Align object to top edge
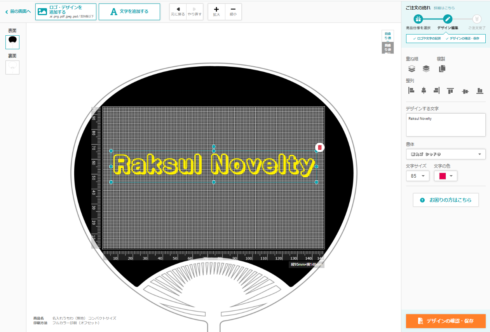This screenshot has width=490, height=332. pyautogui.click(x=450, y=91)
